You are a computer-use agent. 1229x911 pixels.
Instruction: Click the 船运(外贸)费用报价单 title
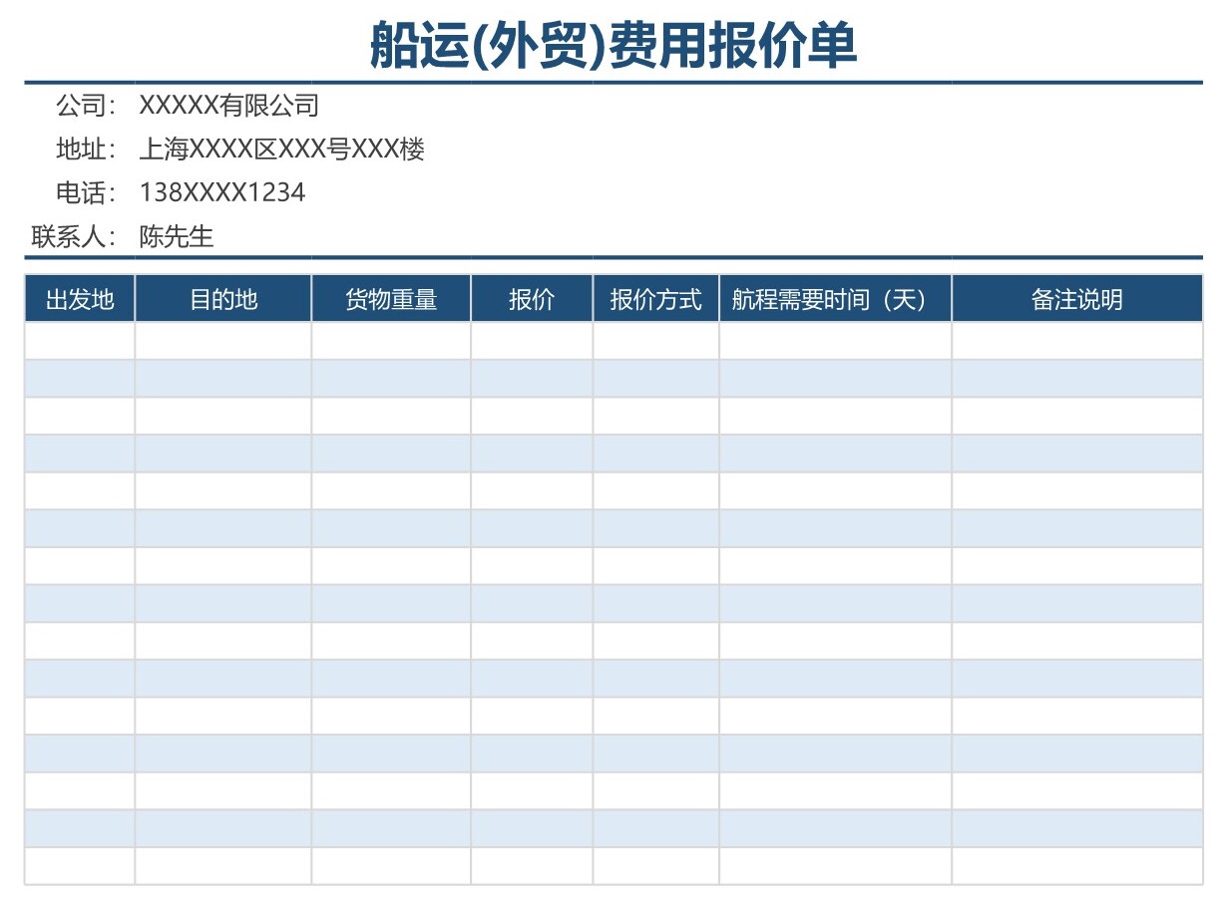coord(614,46)
